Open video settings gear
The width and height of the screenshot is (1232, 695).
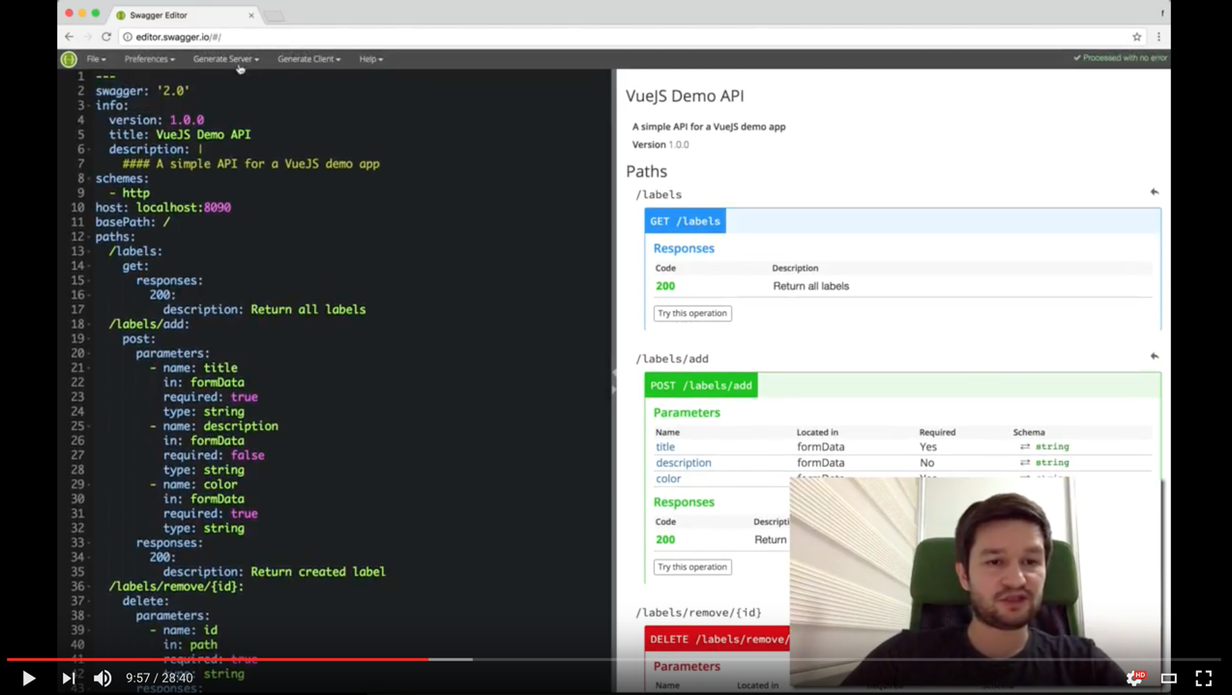(x=1135, y=679)
